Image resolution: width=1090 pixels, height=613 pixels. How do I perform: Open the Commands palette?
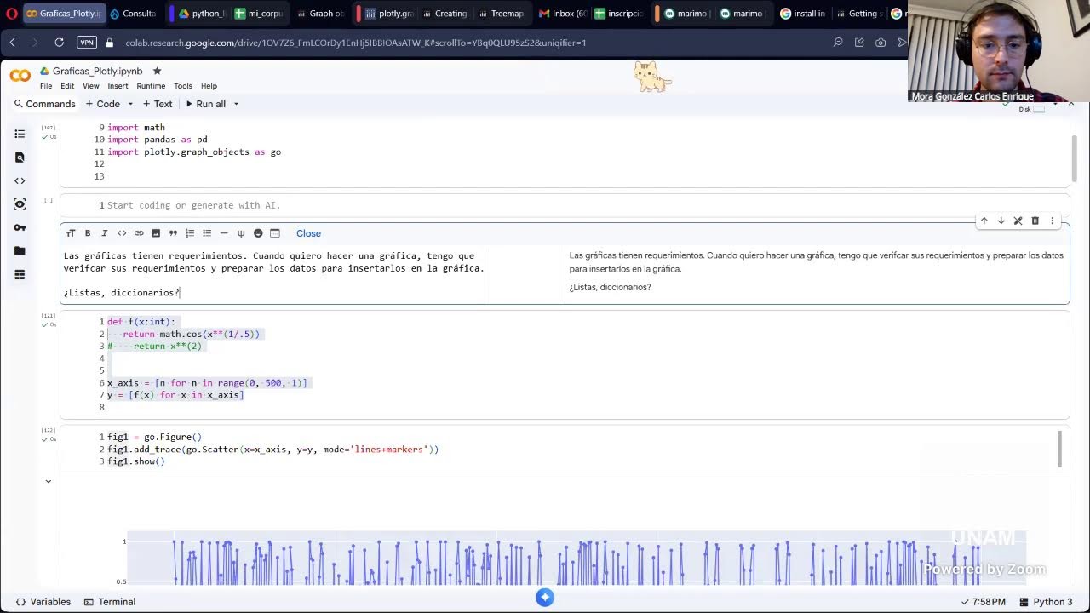(x=44, y=104)
